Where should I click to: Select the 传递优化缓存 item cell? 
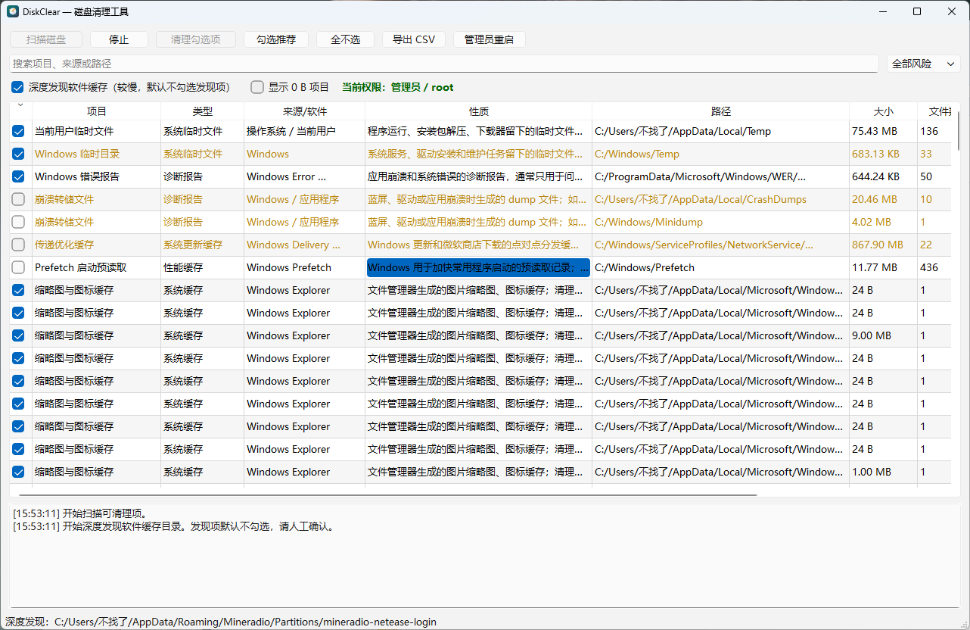tap(97, 245)
